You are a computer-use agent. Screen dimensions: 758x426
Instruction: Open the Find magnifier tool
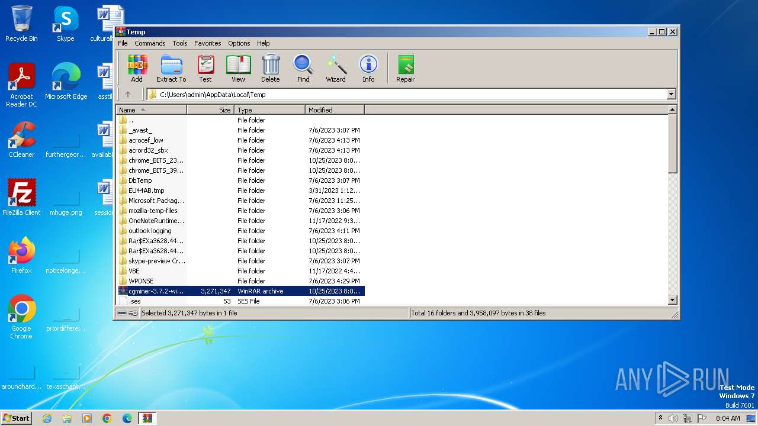pyautogui.click(x=303, y=69)
